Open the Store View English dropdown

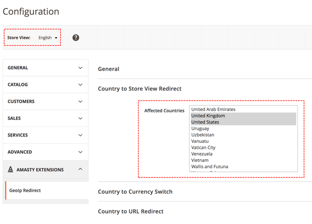click(x=48, y=38)
